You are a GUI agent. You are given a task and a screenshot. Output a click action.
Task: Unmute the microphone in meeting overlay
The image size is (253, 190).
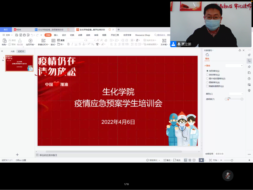228,175
